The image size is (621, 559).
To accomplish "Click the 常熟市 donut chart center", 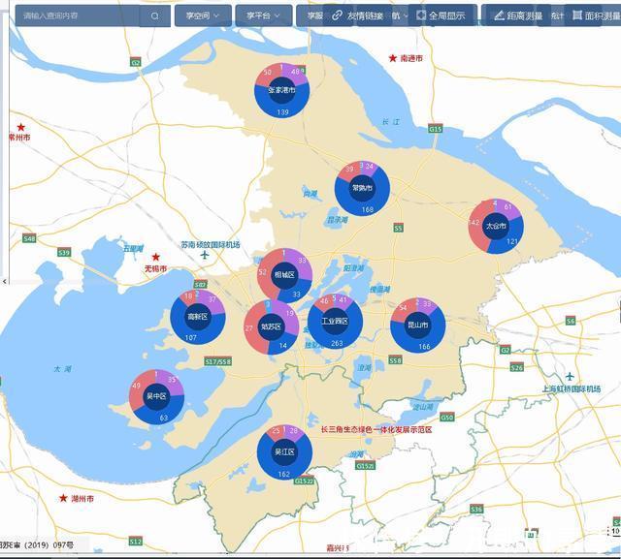I will point(362,188).
